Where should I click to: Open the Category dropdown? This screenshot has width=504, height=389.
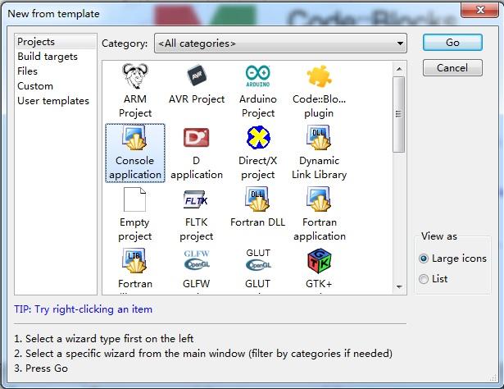pyautogui.click(x=280, y=43)
